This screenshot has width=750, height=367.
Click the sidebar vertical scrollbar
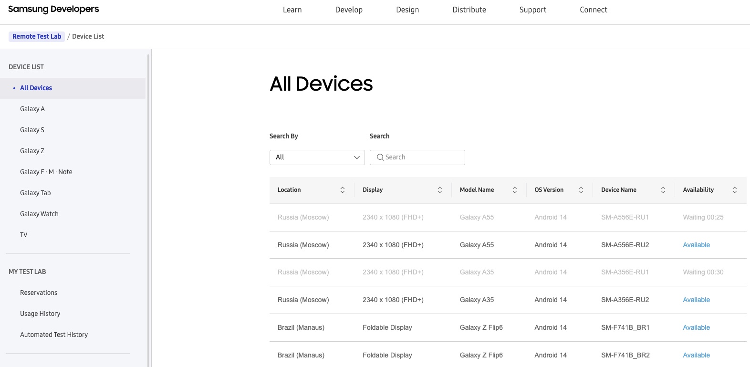point(148,210)
